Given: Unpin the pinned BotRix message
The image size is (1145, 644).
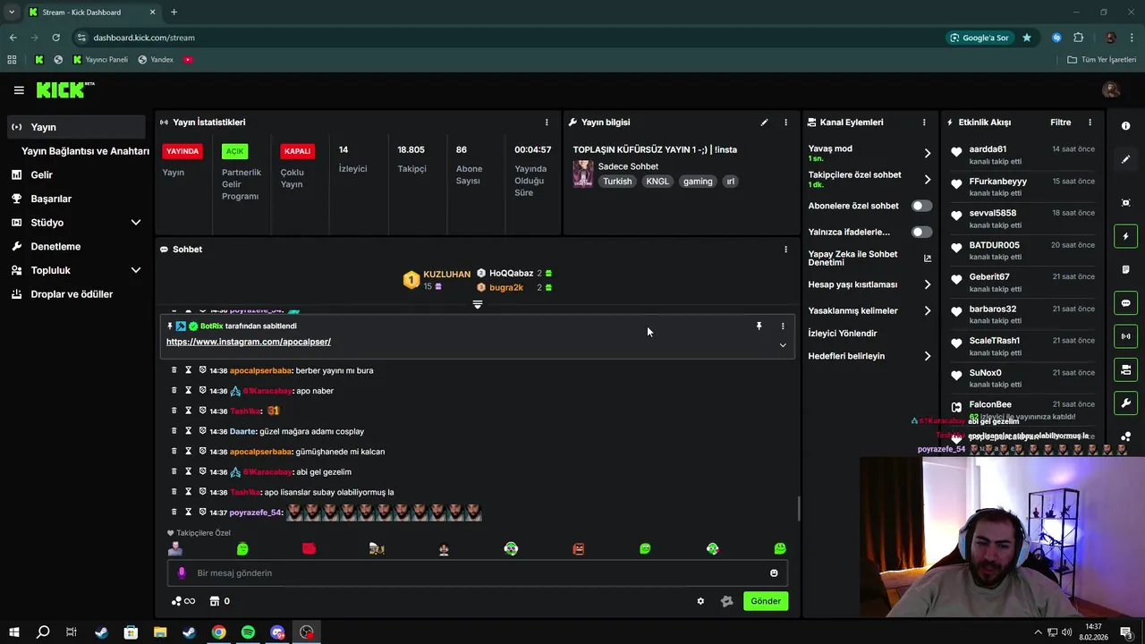Looking at the screenshot, I should tap(759, 326).
